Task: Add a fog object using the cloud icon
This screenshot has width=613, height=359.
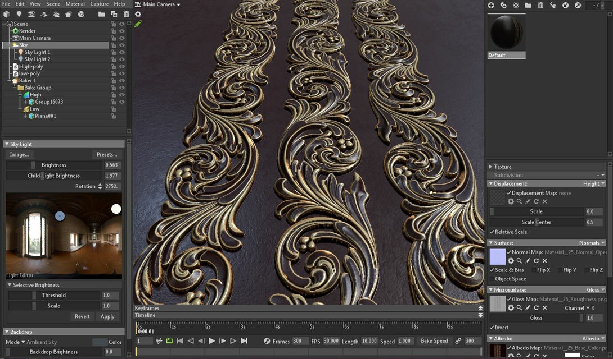Action: [x=56, y=15]
